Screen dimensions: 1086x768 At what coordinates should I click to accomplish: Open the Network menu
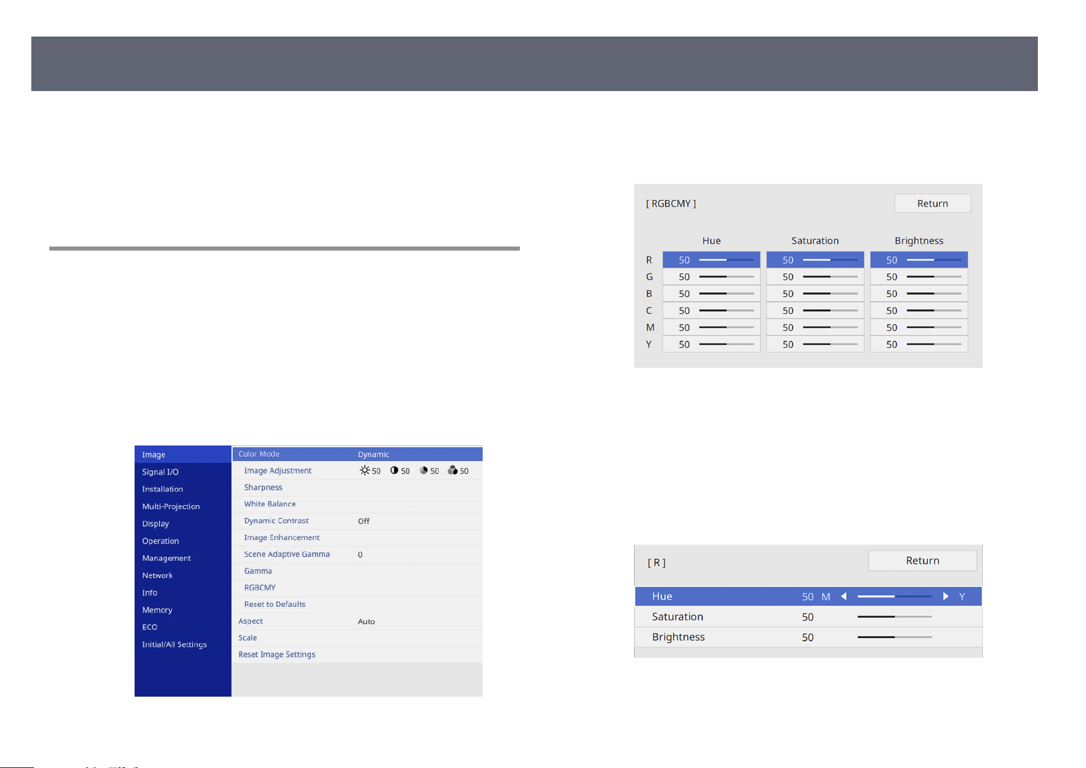[183, 575]
